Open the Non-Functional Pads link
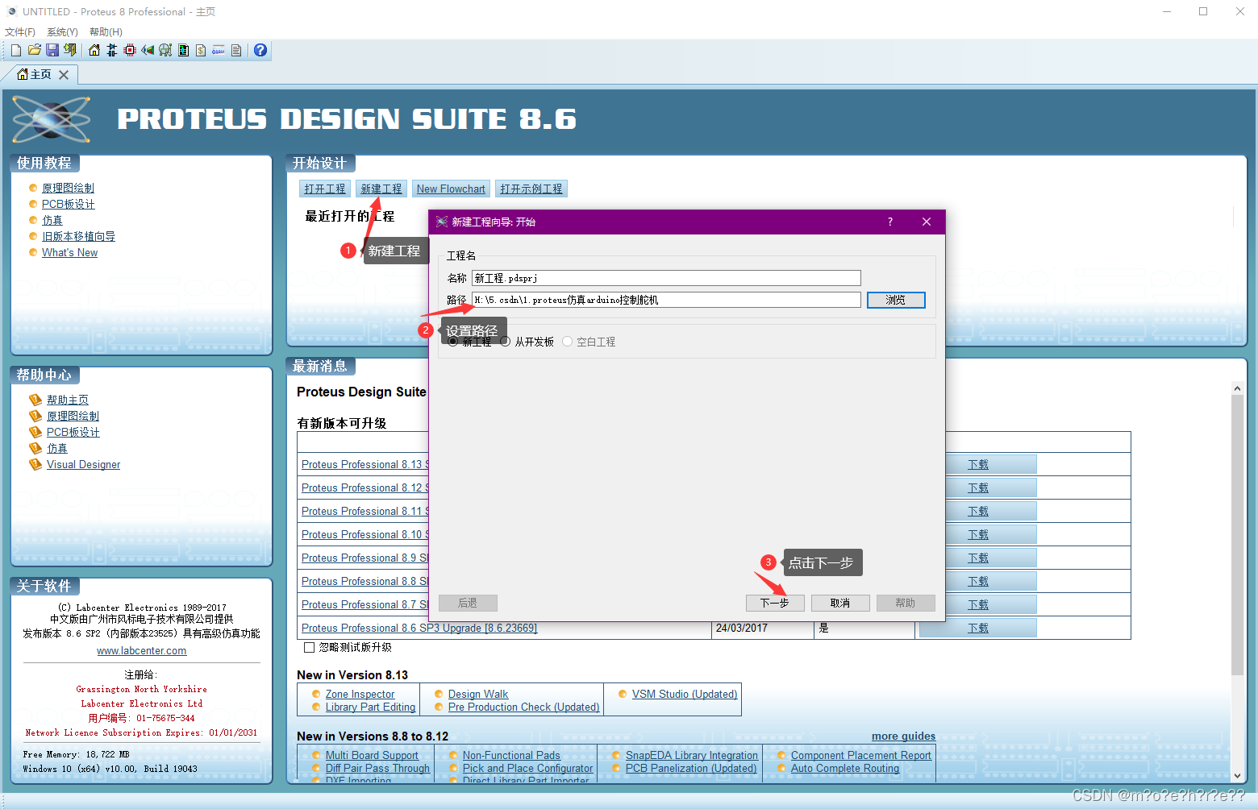The height and width of the screenshot is (809, 1258). coord(511,755)
